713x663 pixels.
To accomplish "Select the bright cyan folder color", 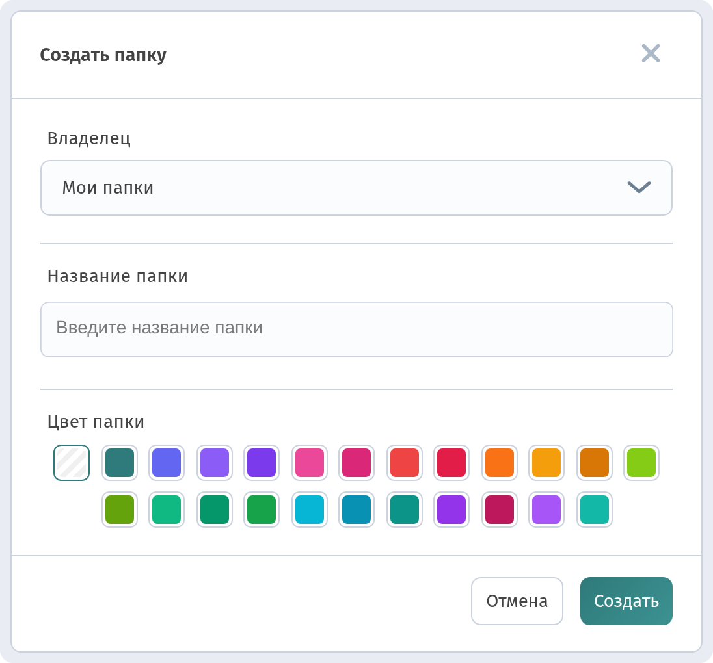I will point(310,510).
